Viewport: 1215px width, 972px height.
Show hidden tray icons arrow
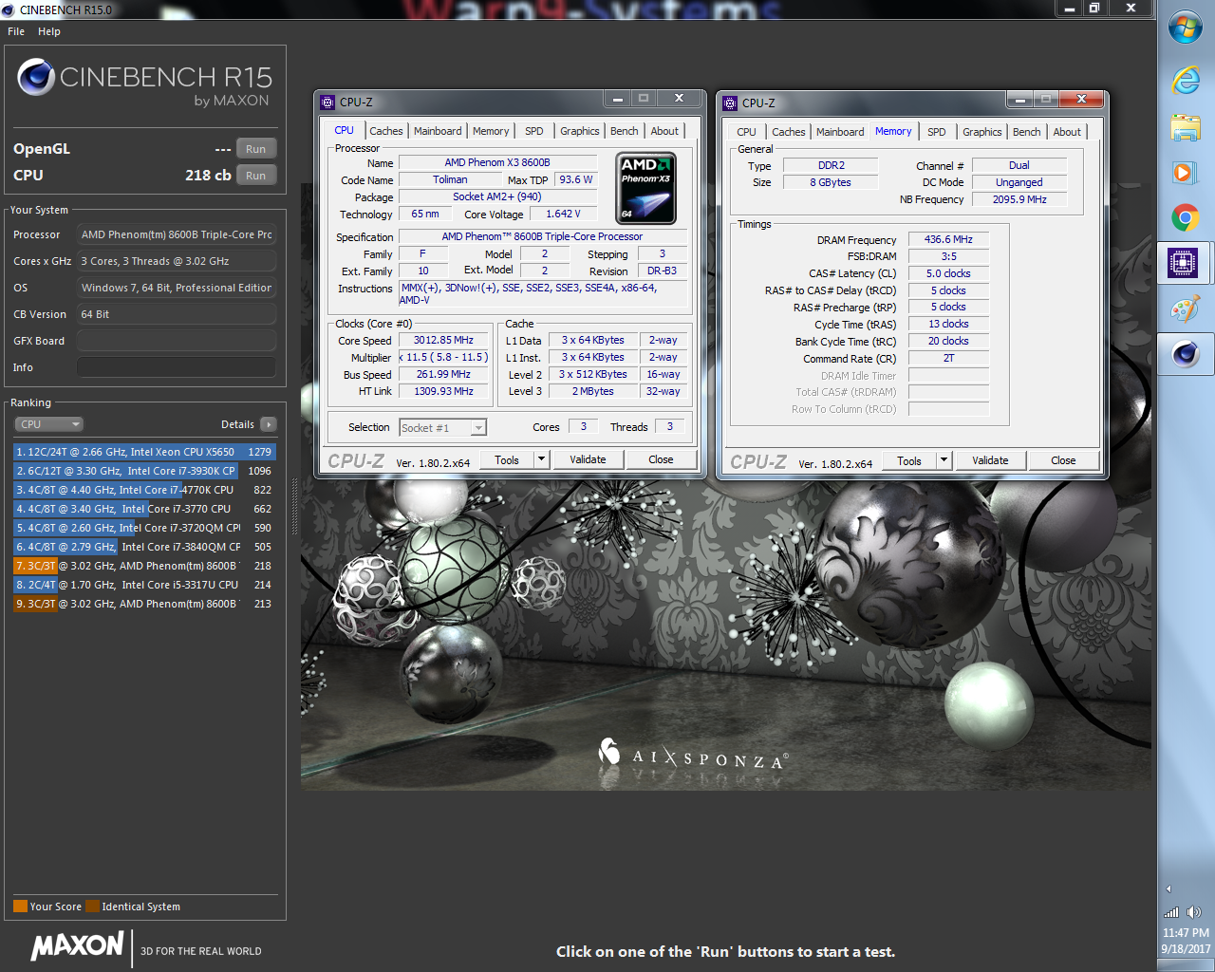point(1168,889)
